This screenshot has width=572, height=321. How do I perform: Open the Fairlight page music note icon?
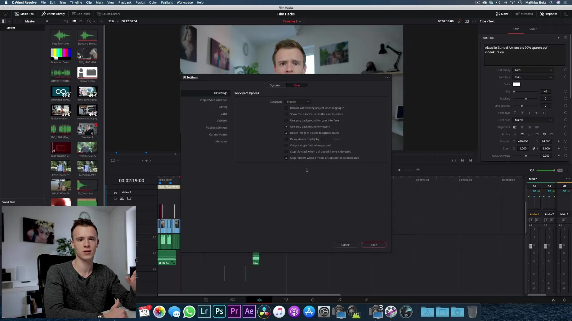coord(340,300)
